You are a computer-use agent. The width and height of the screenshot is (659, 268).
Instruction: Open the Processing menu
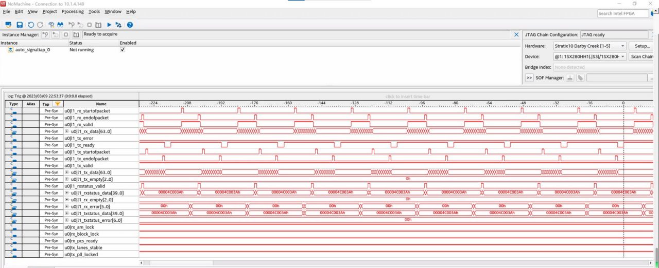(73, 11)
